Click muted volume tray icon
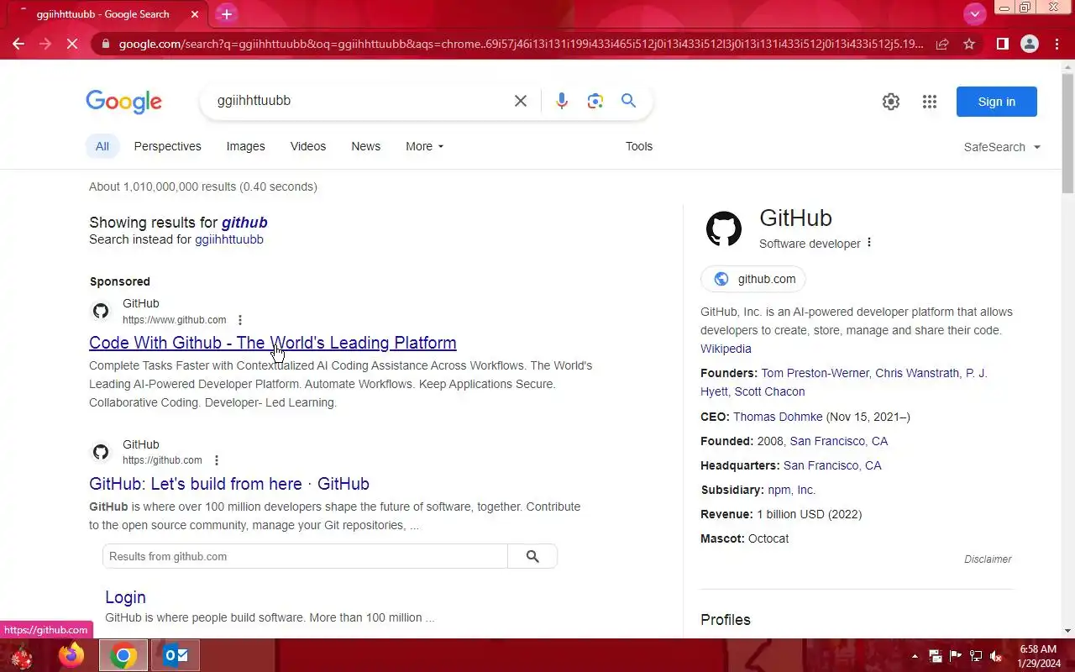 tap(996, 656)
